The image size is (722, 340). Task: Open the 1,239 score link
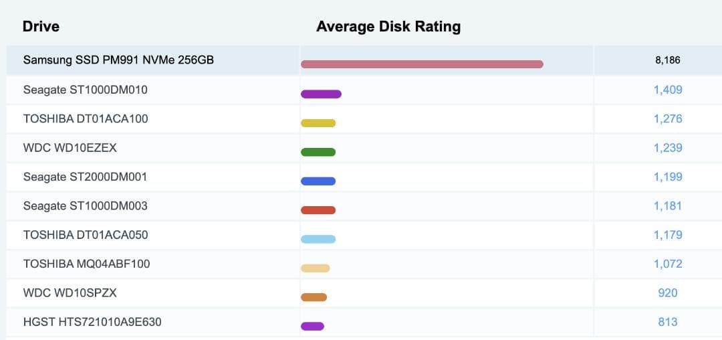pyautogui.click(x=668, y=148)
